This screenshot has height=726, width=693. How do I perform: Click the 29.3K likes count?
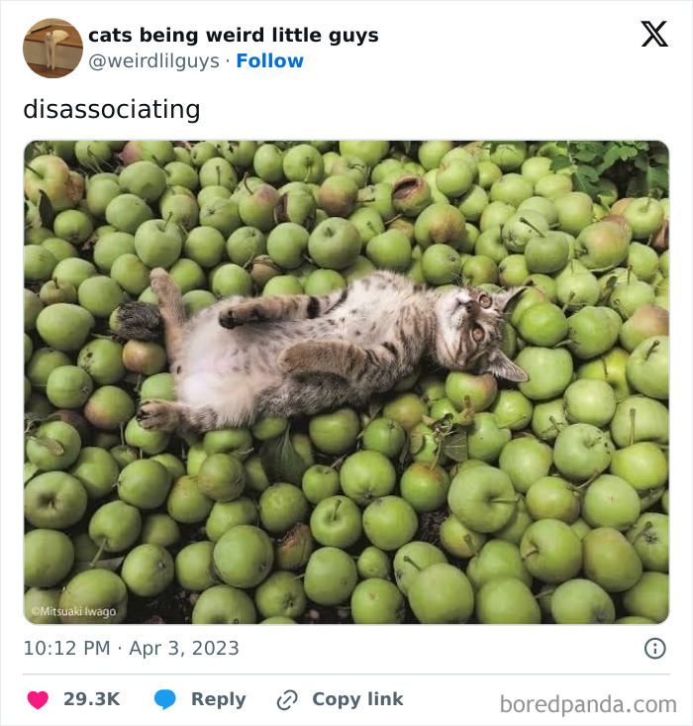point(91,699)
